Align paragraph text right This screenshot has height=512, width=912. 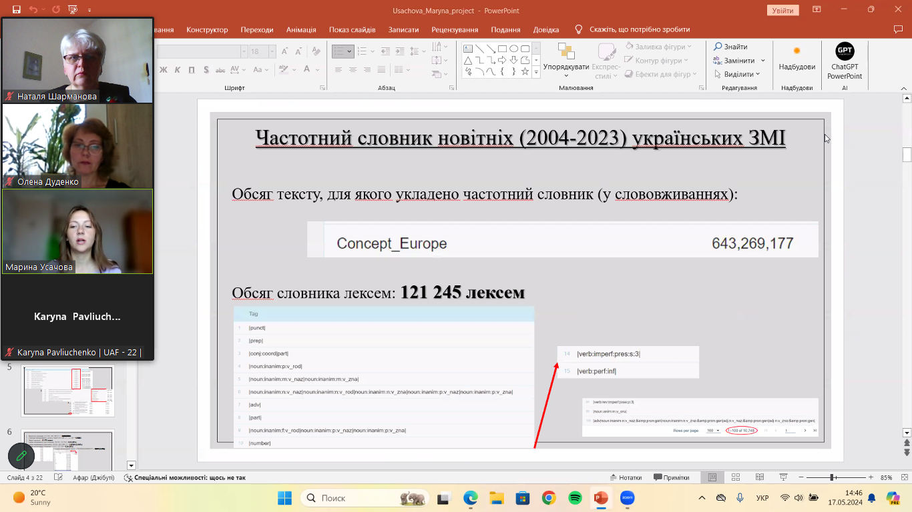[367, 70]
